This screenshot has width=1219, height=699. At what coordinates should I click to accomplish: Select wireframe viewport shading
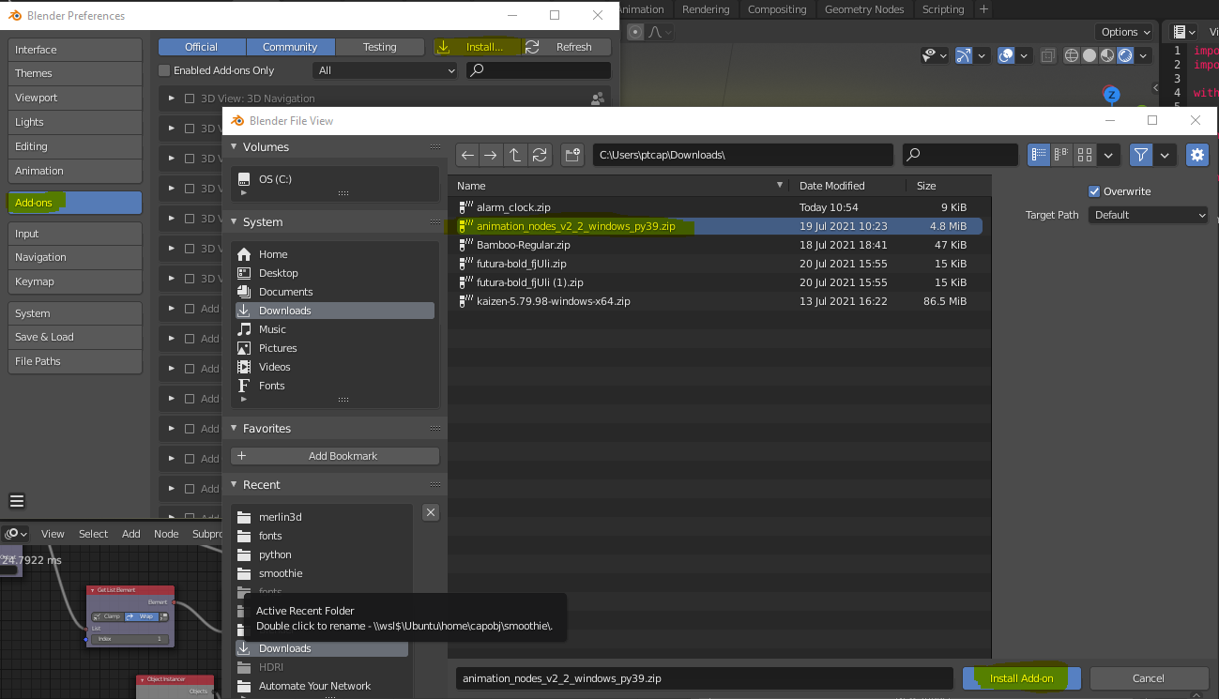(1072, 55)
